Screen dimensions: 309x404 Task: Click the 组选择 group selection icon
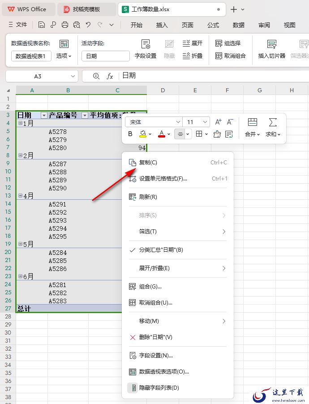[x=219, y=43]
